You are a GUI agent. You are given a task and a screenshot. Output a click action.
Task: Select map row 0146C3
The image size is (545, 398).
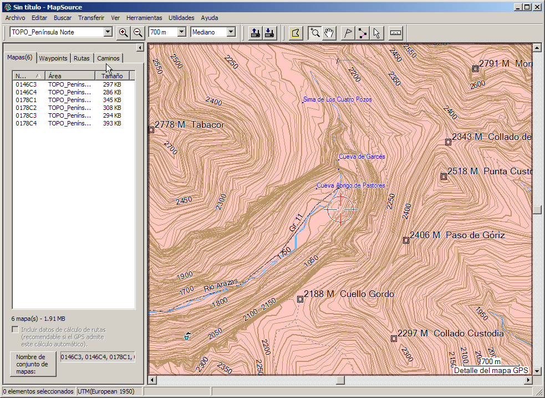click(x=74, y=84)
